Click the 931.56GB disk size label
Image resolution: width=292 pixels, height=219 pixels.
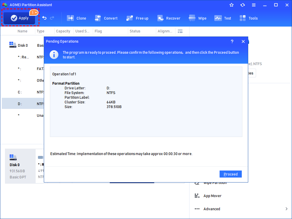(x=17, y=171)
